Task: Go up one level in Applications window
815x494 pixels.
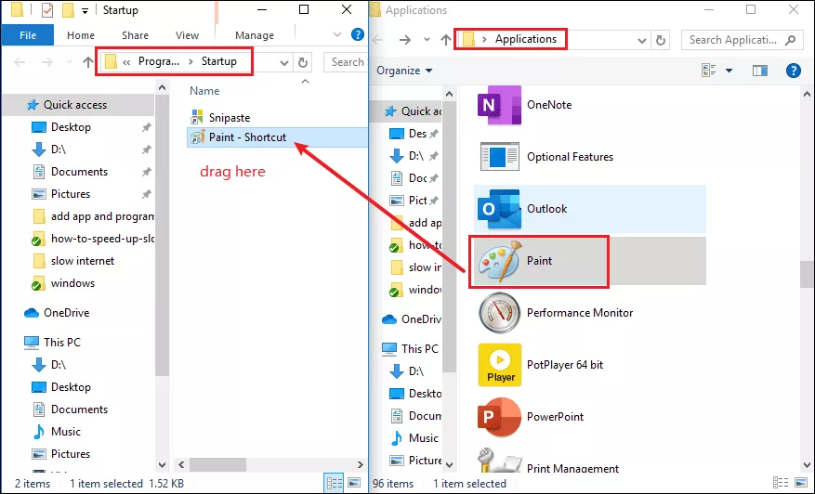Action: (445, 40)
